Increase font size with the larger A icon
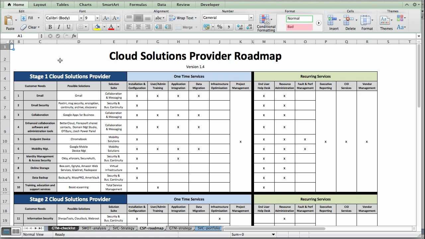425x239 pixels. [x=106, y=18]
